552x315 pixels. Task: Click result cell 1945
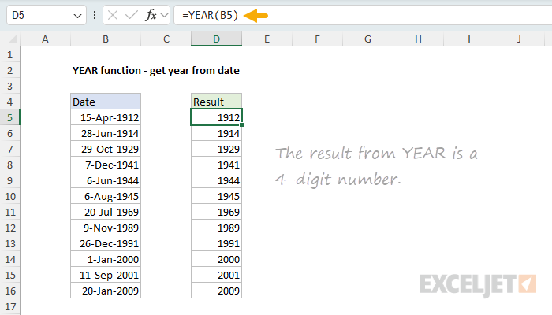pos(217,197)
